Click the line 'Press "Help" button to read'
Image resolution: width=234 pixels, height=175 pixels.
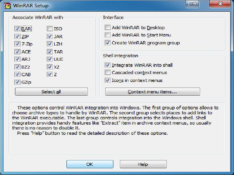[x=92, y=133]
